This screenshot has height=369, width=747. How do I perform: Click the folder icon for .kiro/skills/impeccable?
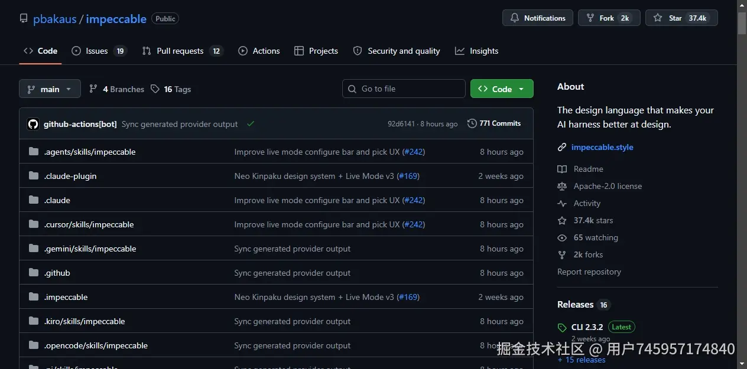point(34,321)
